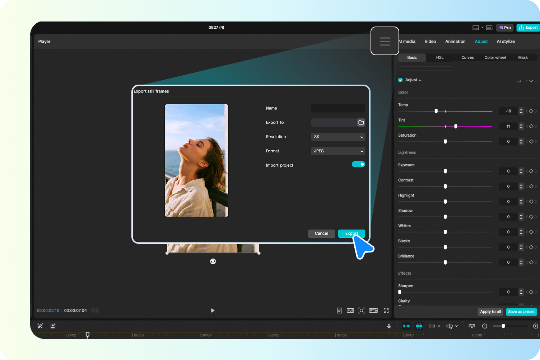Image resolution: width=540 pixels, height=360 pixels.
Task: Toggle timeline auto snapping
Action: [419, 326]
